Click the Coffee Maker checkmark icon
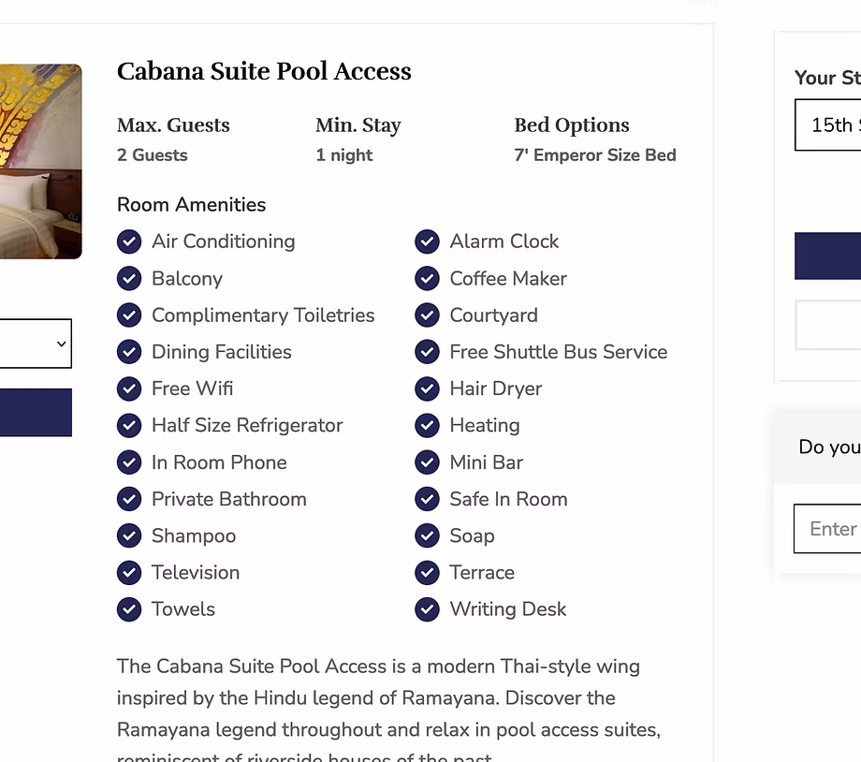Screen dimensions: 861x762 [427, 278]
